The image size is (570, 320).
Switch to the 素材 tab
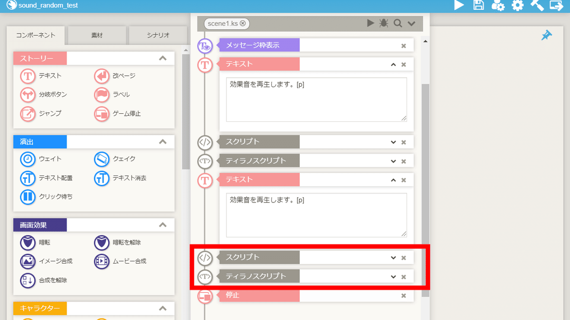point(97,36)
